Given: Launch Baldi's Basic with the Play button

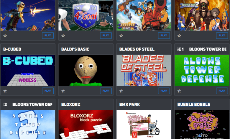Looking at the screenshot, I should click(x=106, y=91).
